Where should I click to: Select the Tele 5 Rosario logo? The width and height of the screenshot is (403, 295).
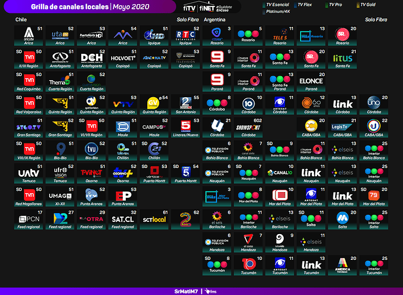280,35
